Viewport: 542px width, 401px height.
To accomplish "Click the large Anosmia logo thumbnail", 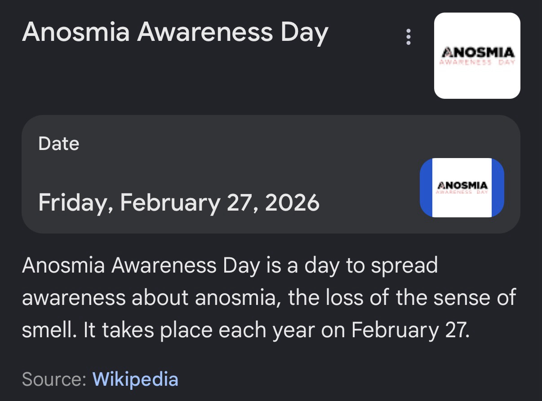I will (477, 56).
